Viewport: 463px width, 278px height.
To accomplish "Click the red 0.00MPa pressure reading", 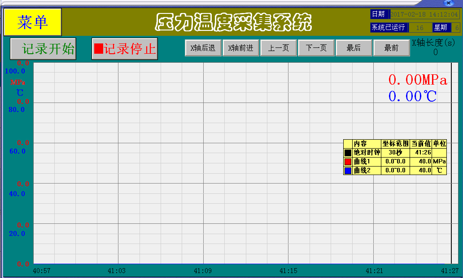I will tap(418, 80).
